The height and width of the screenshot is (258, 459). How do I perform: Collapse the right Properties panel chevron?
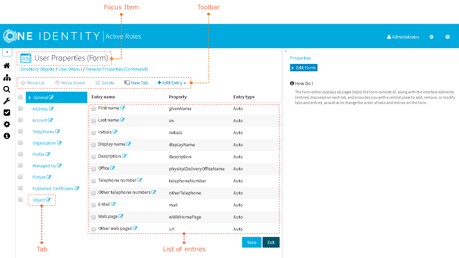tap(286, 51)
